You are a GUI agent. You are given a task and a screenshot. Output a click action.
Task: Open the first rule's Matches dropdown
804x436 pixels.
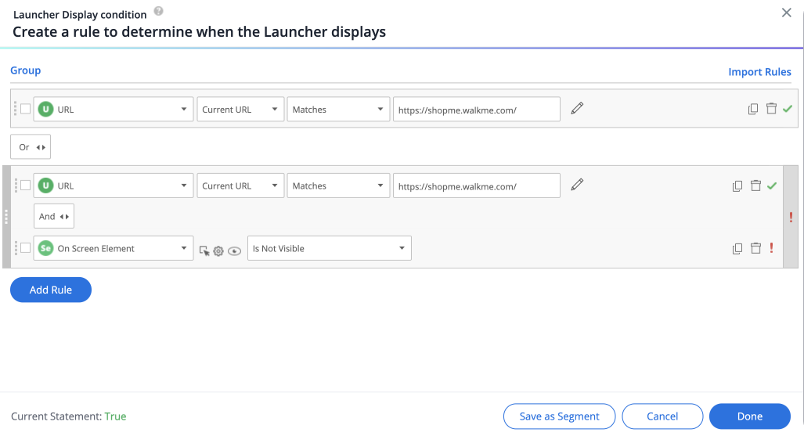tap(338, 110)
